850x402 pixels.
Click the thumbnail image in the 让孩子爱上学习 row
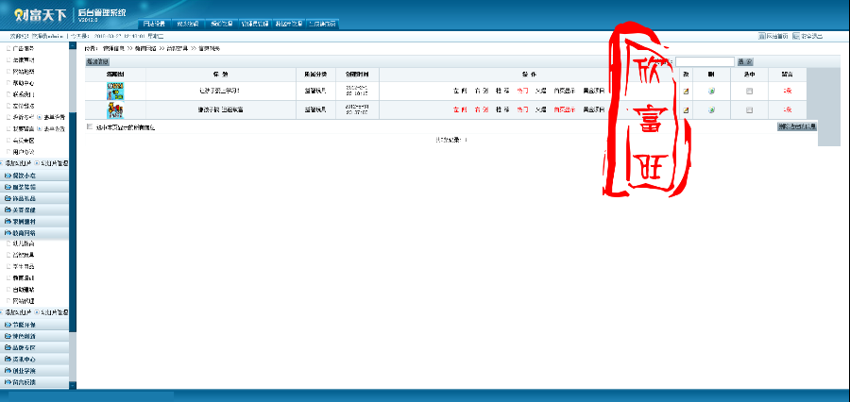pyautogui.click(x=115, y=91)
